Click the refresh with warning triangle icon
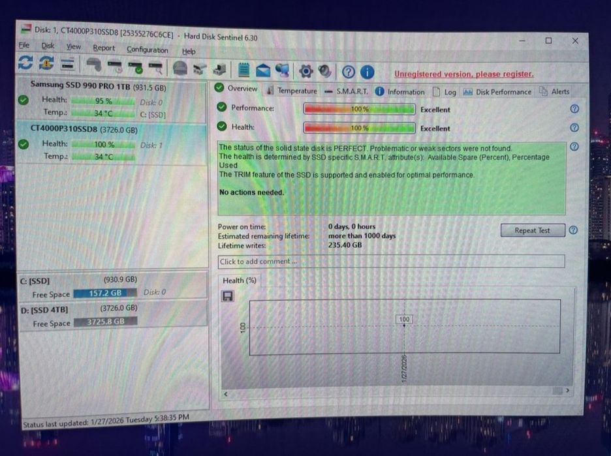Image resolution: width=611 pixels, height=456 pixels. pos(46,63)
